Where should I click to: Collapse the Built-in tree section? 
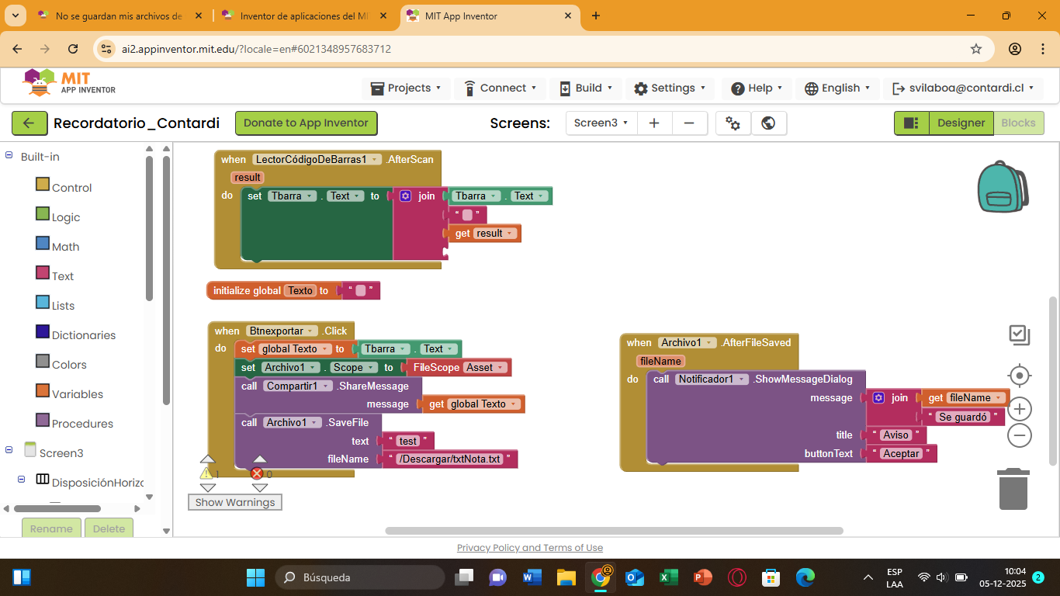(x=9, y=156)
